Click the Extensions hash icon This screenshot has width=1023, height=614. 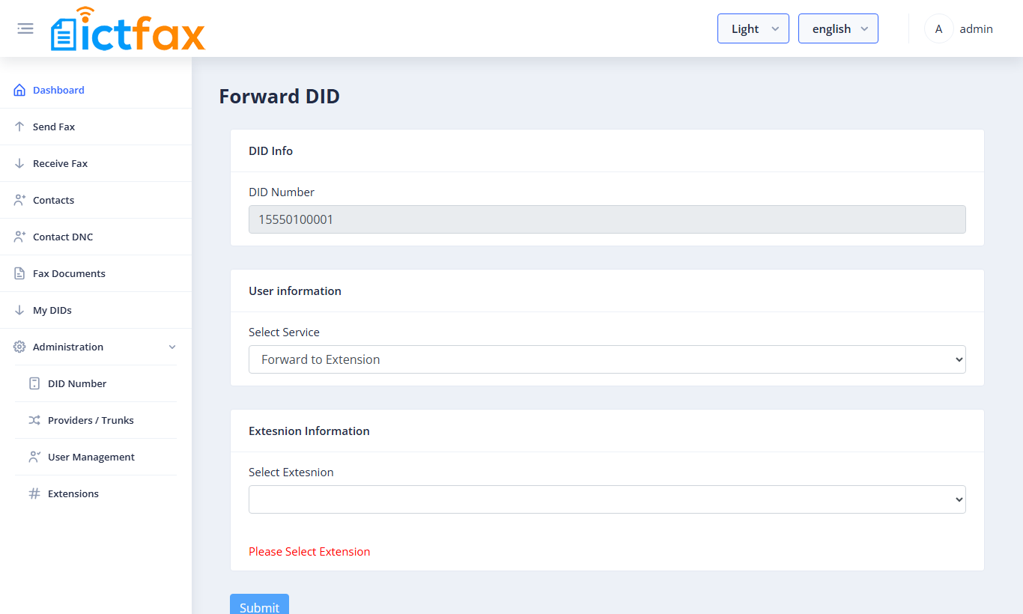click(34, 493)
